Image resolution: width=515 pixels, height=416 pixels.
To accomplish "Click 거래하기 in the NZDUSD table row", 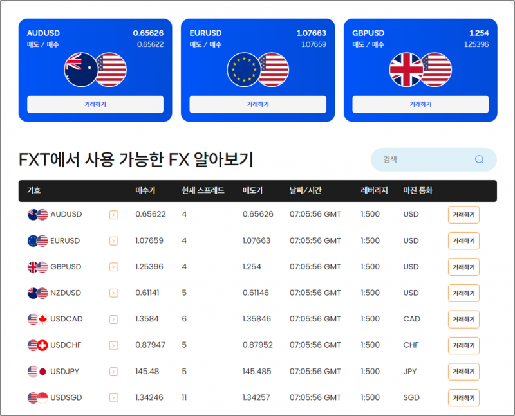I will 464,293.
